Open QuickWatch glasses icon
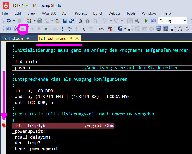This screenshot has height=154, width=192. point(56,29)
